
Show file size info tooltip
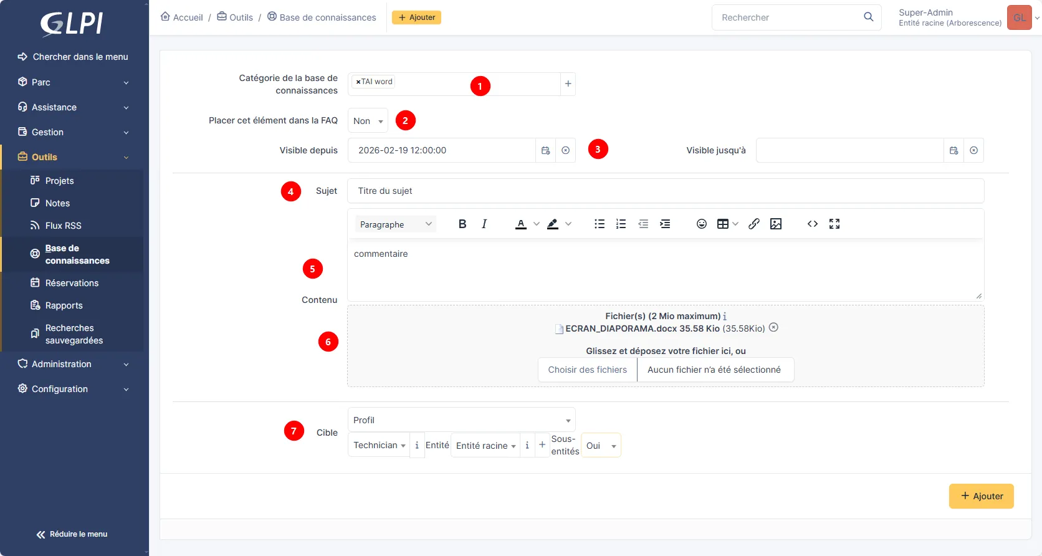(x=725, y=317)
